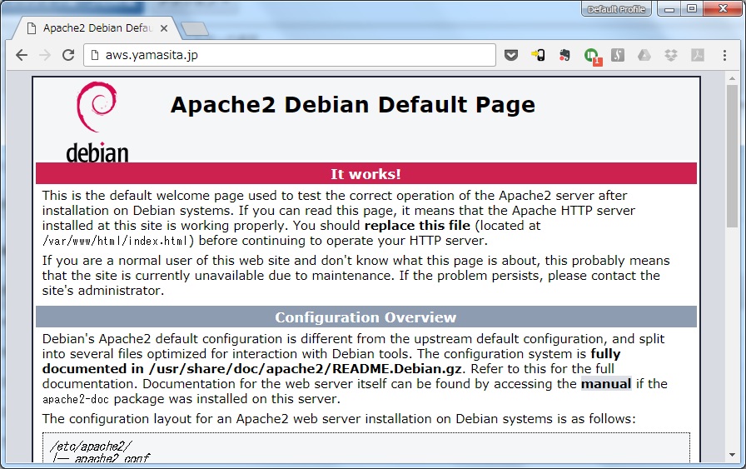Click the Default Profile button

[616, 9]
